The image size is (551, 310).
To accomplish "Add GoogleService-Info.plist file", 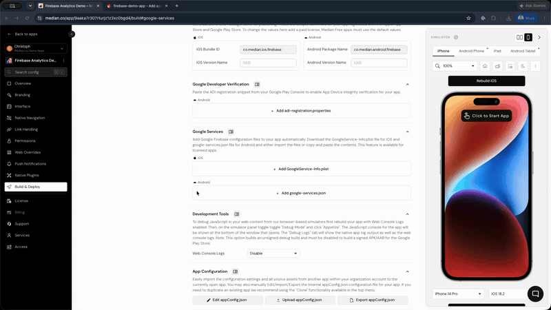I will coord(302,169).
